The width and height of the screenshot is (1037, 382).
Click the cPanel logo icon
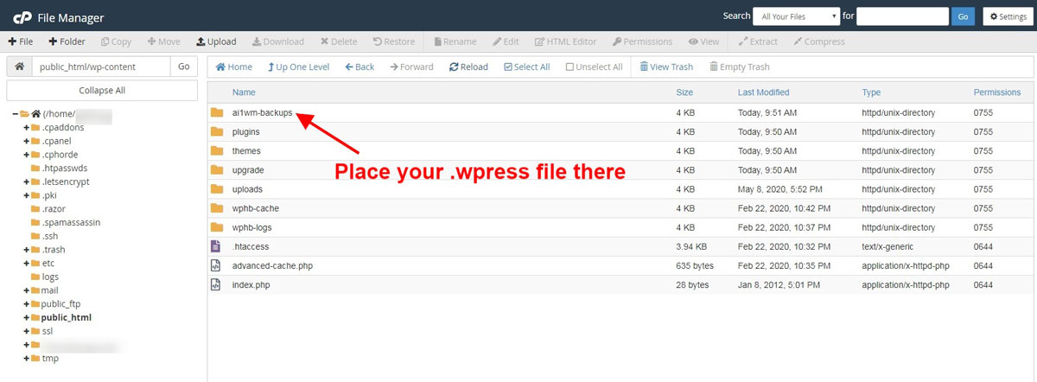tap(21, 16)
